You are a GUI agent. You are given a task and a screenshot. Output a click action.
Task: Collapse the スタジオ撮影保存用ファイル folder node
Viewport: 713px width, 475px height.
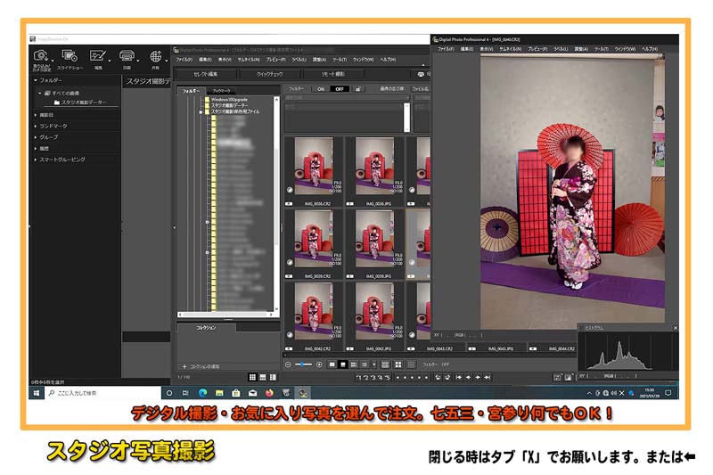(x=201, y=111)
